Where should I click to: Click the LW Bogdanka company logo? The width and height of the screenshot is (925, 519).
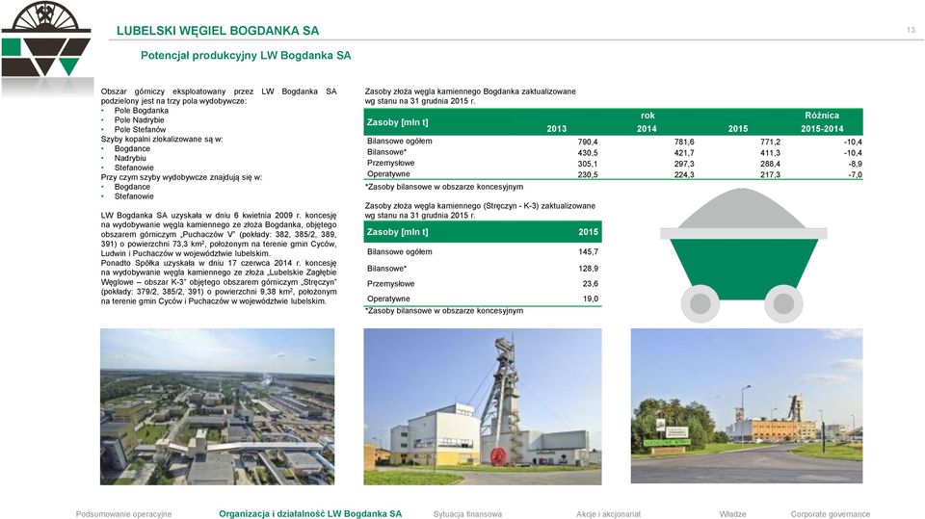[46, 39]
